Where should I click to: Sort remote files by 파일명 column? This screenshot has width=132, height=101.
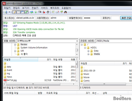point(97,63)
